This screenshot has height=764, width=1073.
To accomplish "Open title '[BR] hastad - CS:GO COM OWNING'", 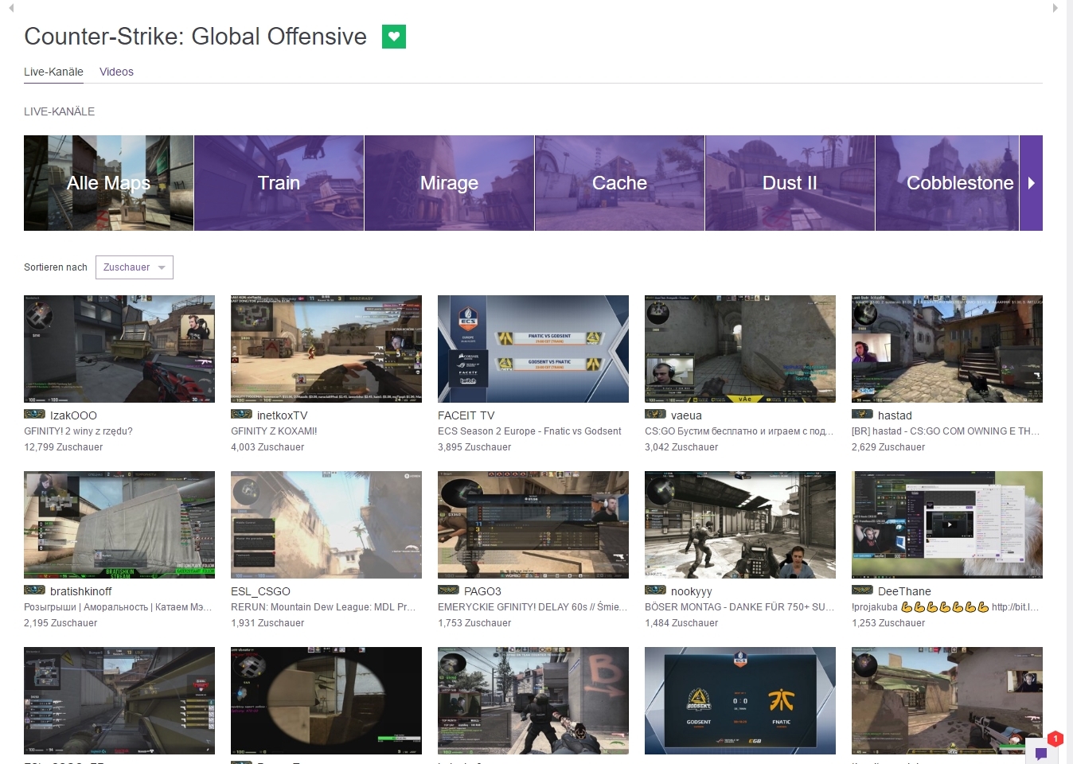I will pos(946,431).
